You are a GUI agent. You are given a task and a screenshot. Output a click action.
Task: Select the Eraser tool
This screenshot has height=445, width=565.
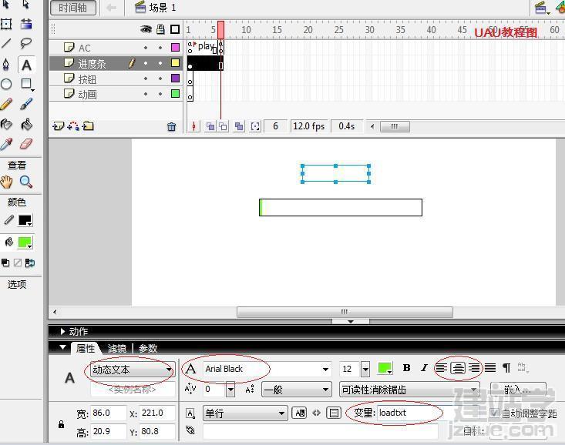click(x=26, y=144)
